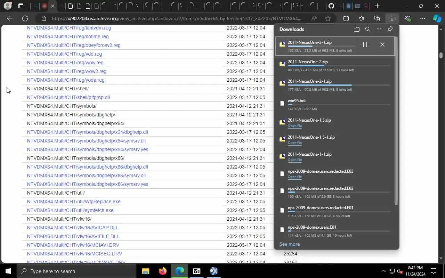Open the vdd.reg file link
The height and width of the screenshot is (278, 445).
click(64, 54)
